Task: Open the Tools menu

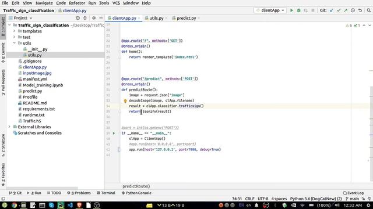Action: [x=104, y=3]
